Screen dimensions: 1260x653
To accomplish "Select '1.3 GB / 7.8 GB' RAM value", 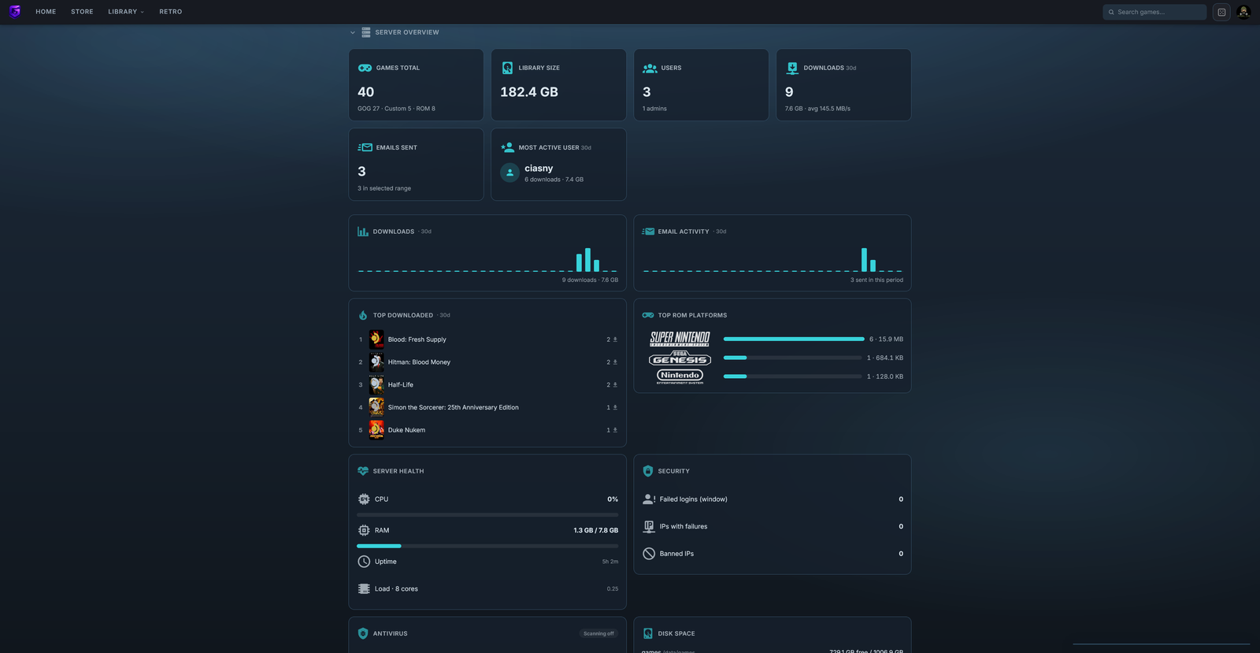I will pyautogui.click(x=596, y=531).
